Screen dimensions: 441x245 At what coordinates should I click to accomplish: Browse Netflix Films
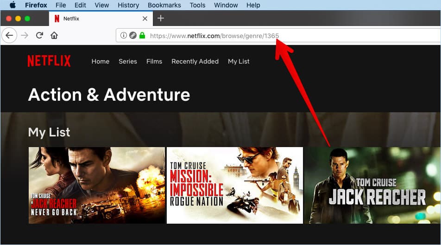point(154,61)
